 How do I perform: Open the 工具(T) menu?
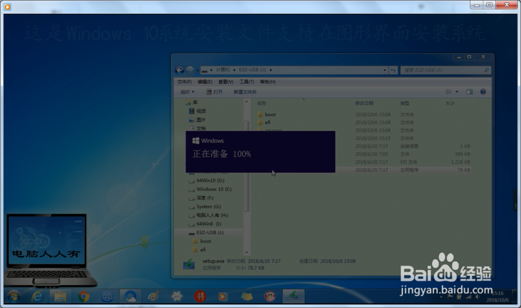pyautogui.click(x=246, y=82)
